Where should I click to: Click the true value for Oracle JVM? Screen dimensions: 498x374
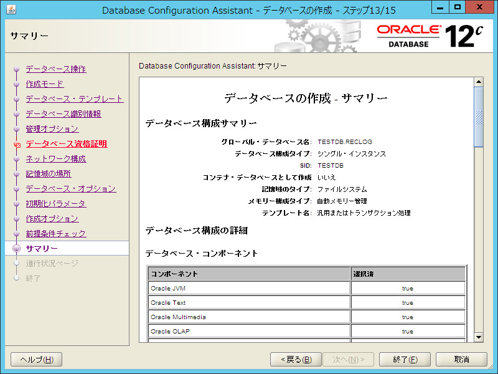408,289
